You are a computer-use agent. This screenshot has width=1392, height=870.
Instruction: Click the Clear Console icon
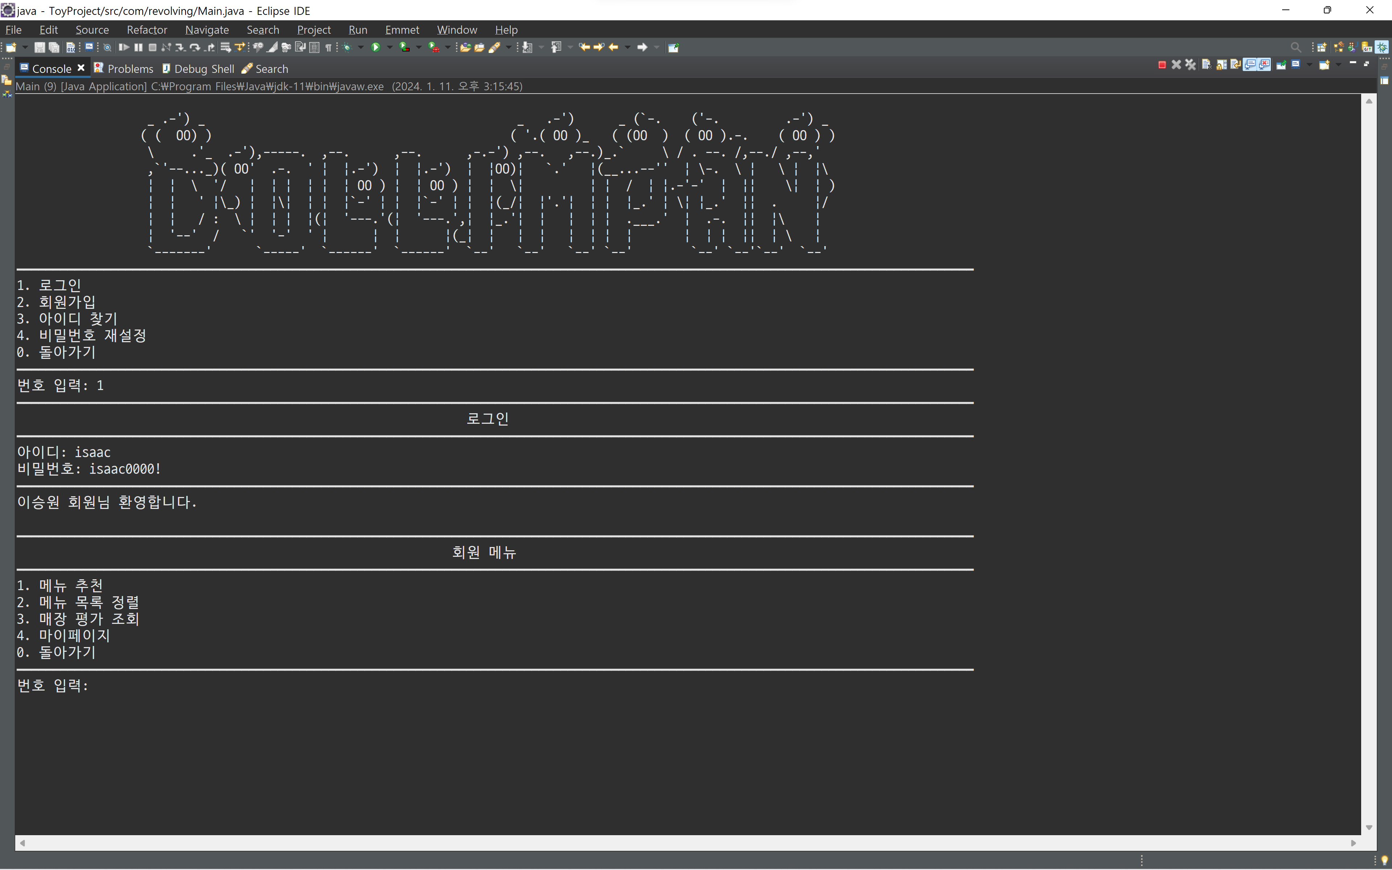pyautogui.click(x=1207, y=65)
